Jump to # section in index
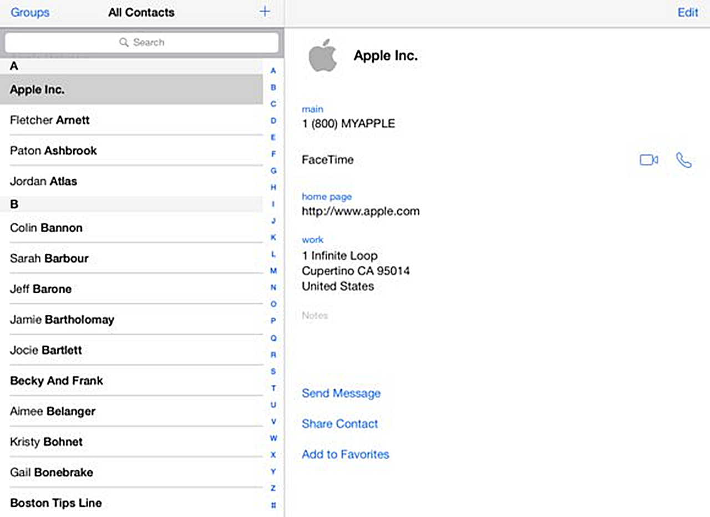The image size is (710, 517). point(273,505)
